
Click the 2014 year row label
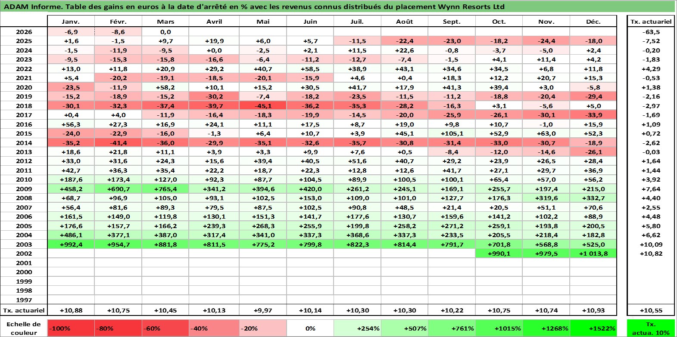24,143
